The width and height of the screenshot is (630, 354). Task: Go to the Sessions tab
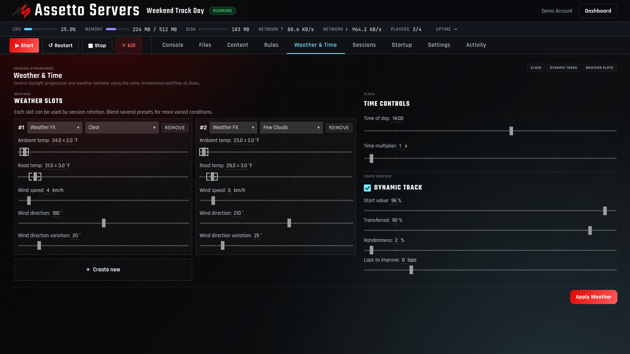[364, 45]
